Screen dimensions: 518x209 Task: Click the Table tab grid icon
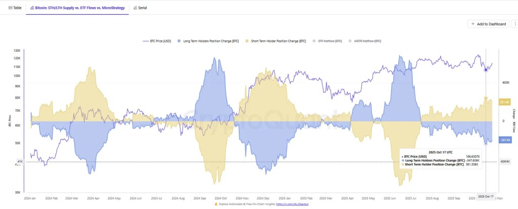[x=9, y=8]
